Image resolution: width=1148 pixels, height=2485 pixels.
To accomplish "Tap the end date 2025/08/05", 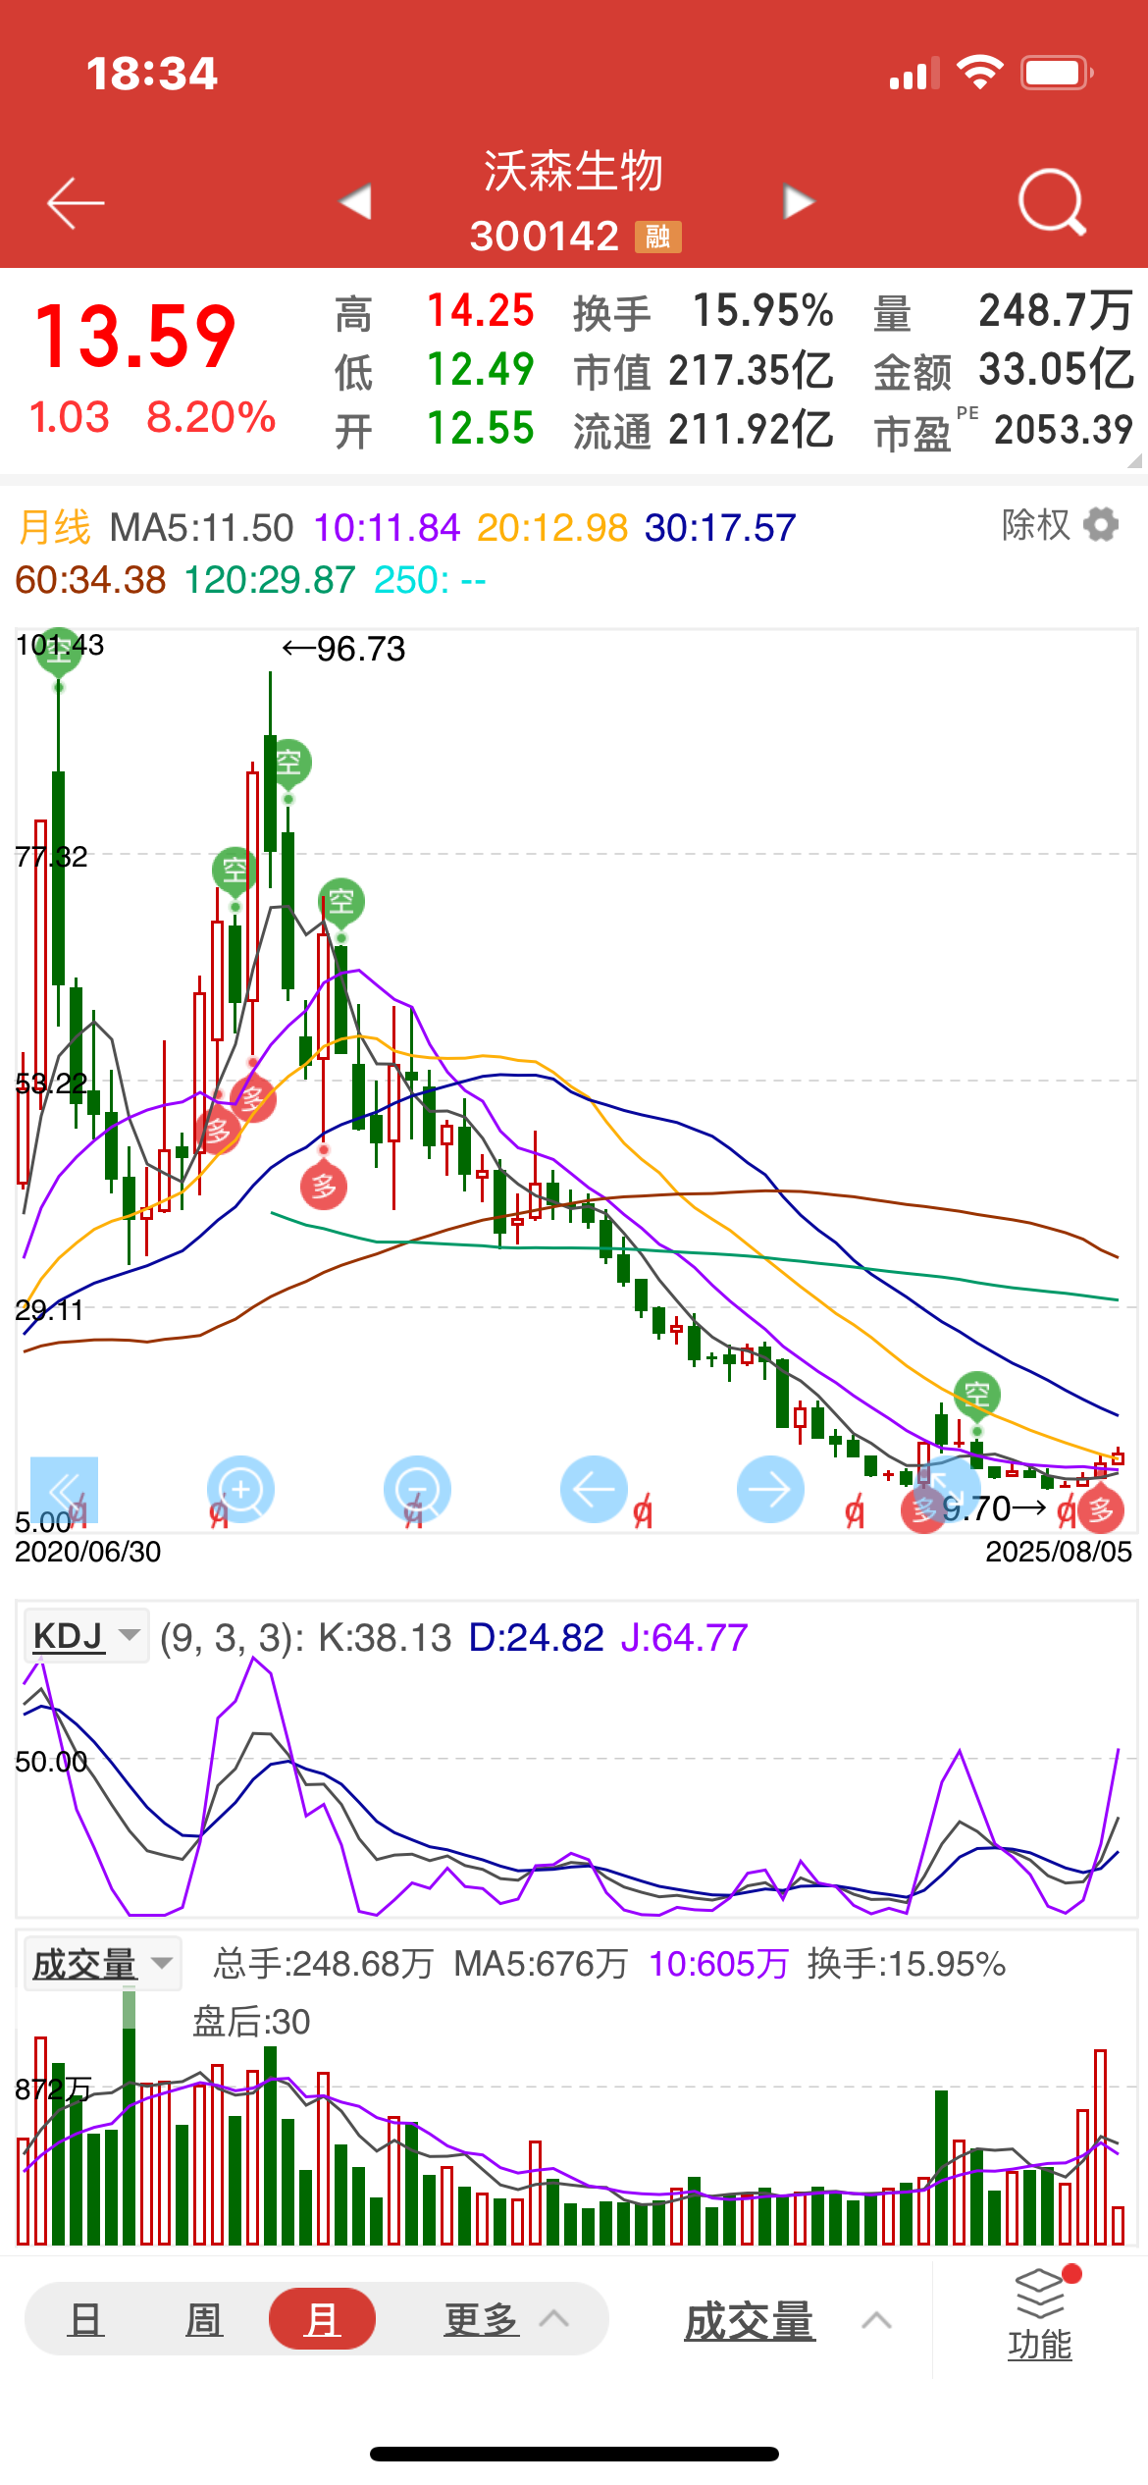I will (1059, 1552).
